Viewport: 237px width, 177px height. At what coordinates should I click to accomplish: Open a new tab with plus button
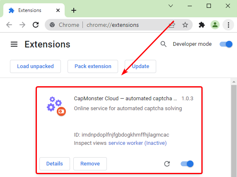74,10
